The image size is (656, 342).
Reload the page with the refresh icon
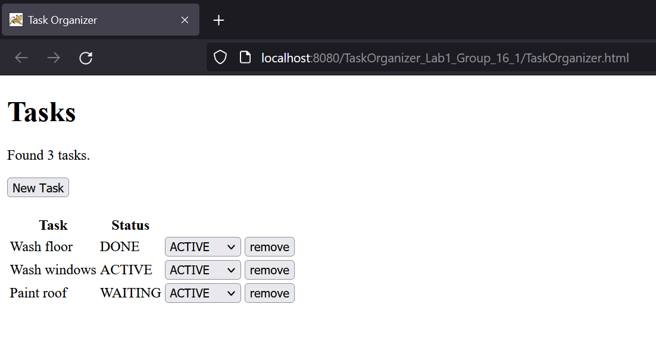click(86, 58)
